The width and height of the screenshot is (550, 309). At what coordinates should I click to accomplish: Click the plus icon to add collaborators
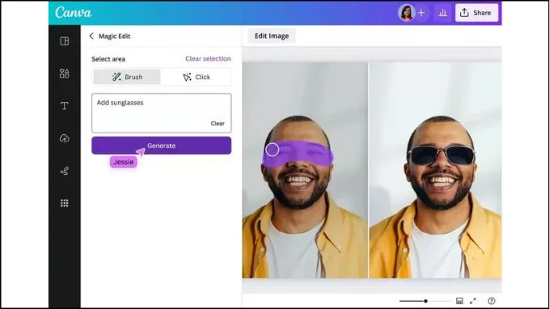[421, 13]
